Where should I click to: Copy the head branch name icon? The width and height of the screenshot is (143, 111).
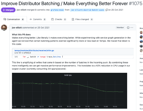(107, 10)
